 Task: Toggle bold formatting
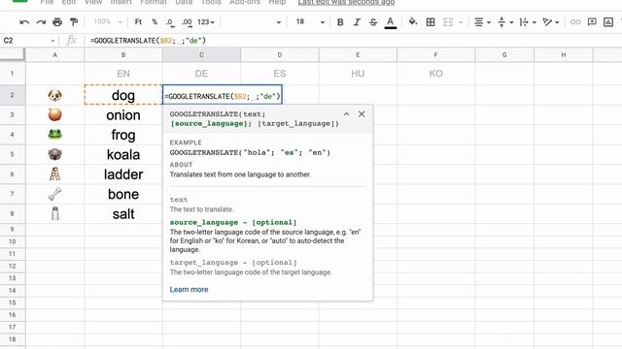[x=340, y=22]
